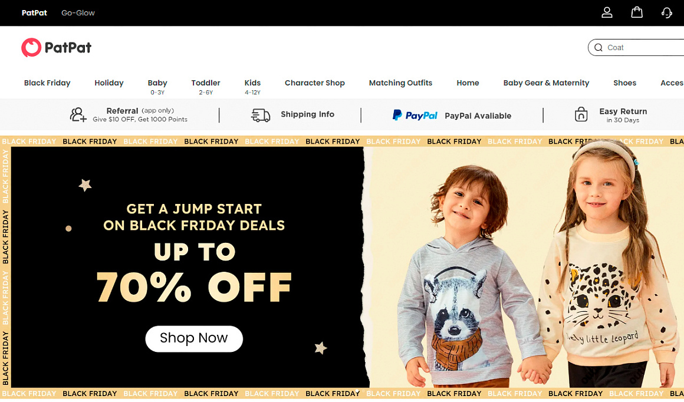Click the search magnifier icon
Image resolution: width=684 pixels, height=402 pixels.
[x=598, y=48]
